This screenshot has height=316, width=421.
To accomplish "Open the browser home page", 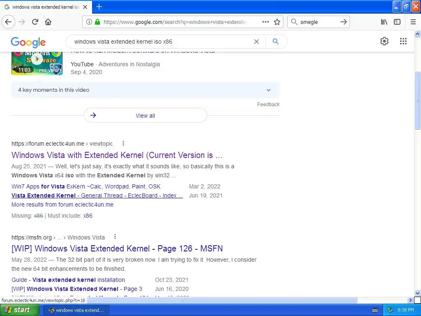I will pyautogui.click(x=48, y=22).
